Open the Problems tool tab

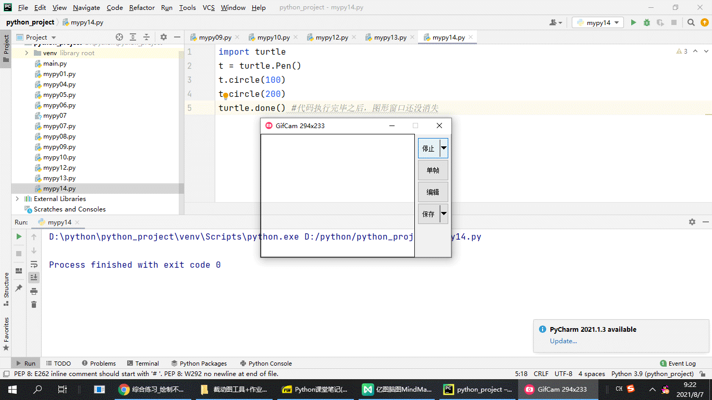[99, 364]
